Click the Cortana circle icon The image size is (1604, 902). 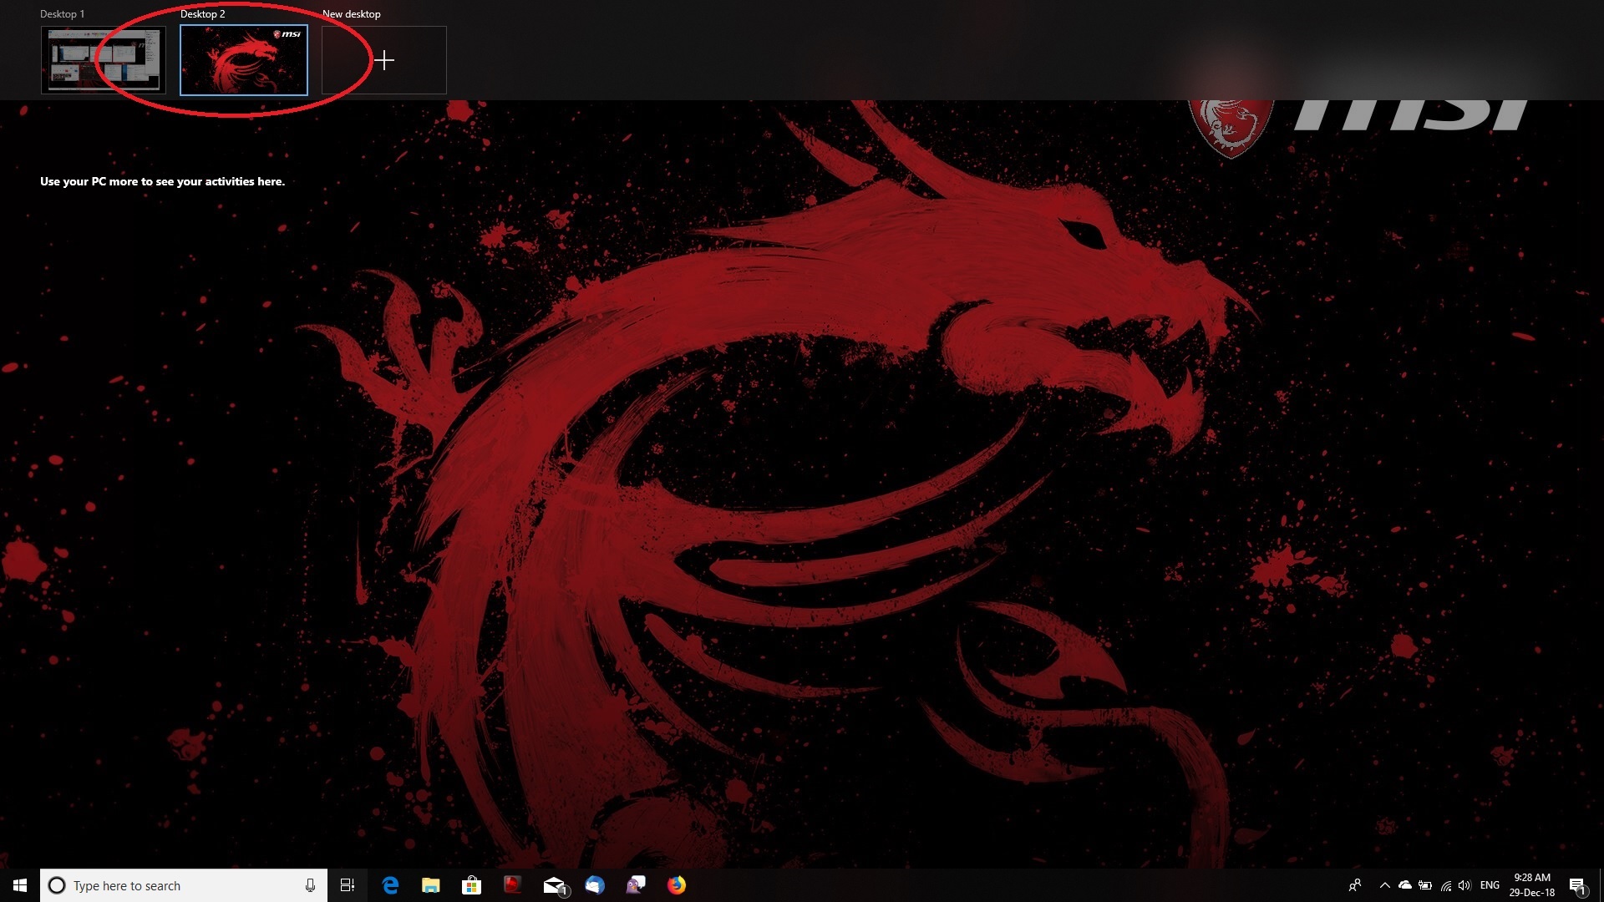pyautogui.click(x=57, y=885)
